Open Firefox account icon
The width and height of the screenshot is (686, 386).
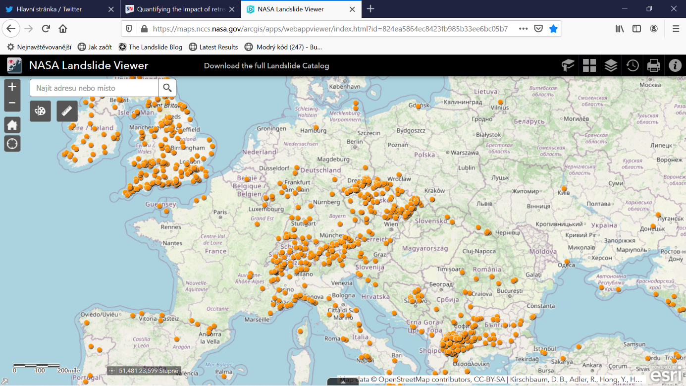click(x=654, y=29)
